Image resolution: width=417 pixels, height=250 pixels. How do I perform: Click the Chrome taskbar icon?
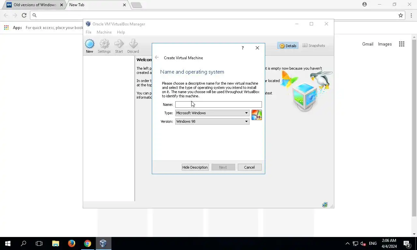tap(87, 243)
